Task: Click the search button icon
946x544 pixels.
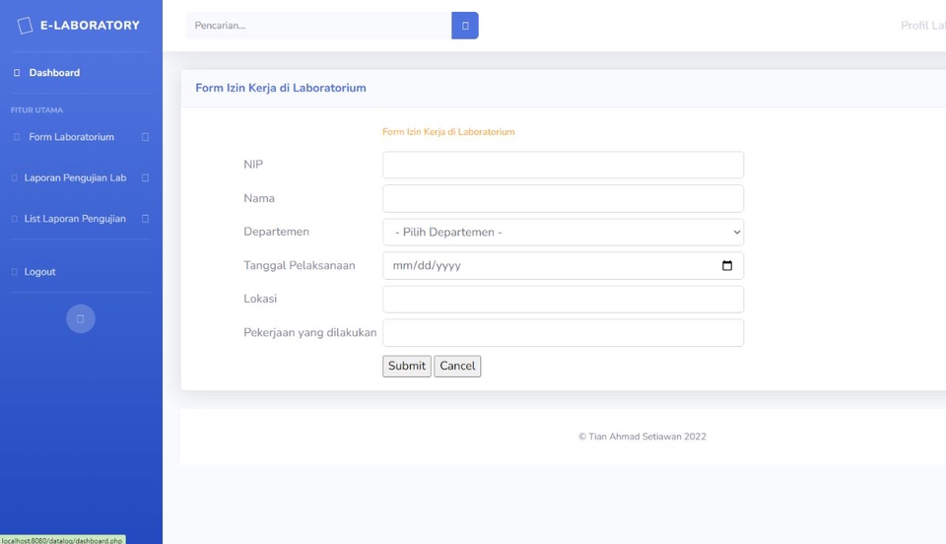Action: (465, 26)
